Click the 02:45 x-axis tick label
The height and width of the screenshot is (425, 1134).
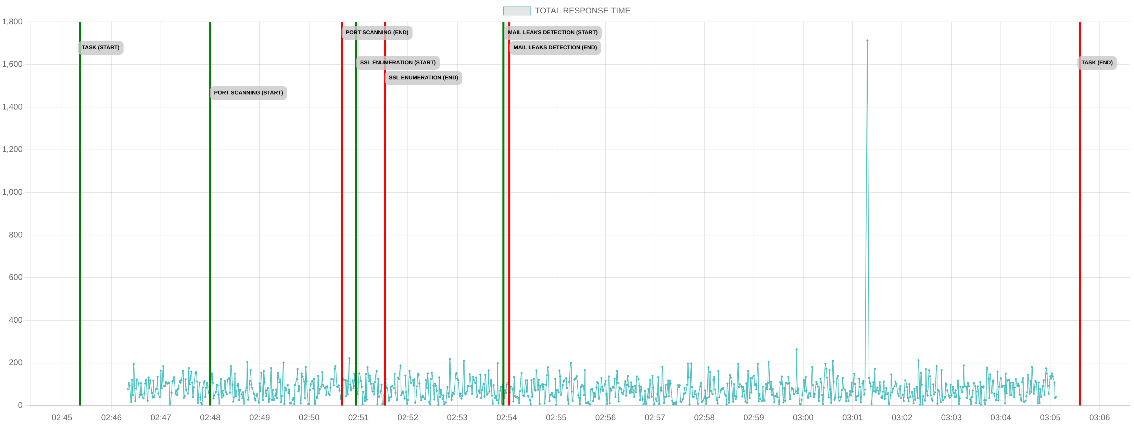[62, 417]
